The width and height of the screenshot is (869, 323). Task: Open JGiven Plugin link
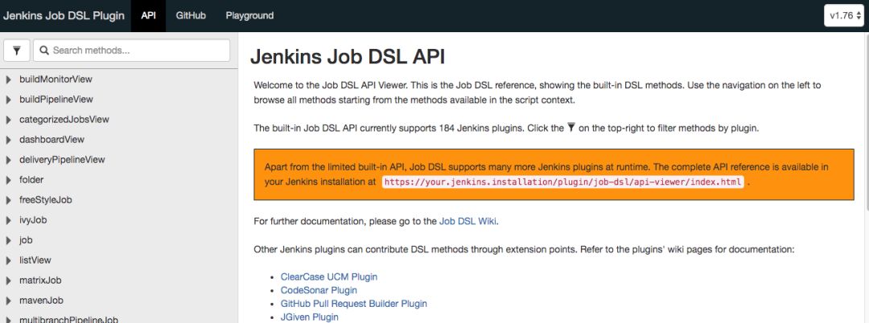[x=309, y=317]
